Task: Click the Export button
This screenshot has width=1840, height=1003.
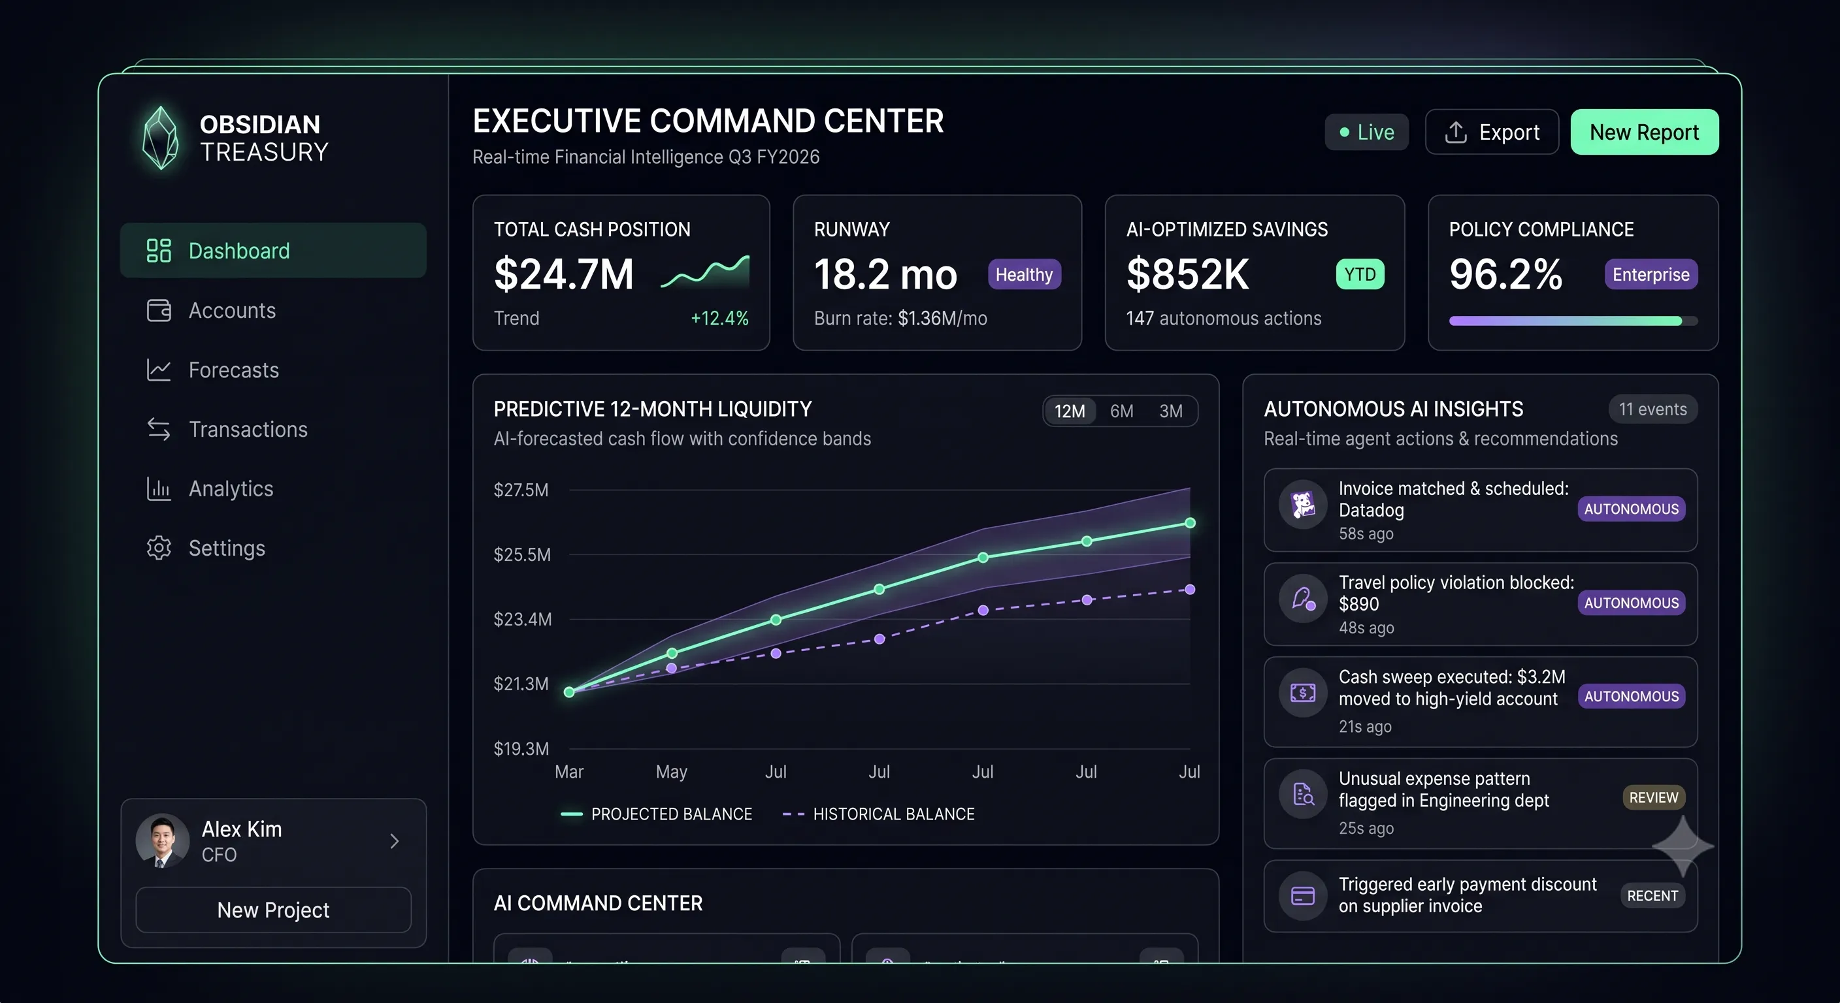Action: point(1492,132)
